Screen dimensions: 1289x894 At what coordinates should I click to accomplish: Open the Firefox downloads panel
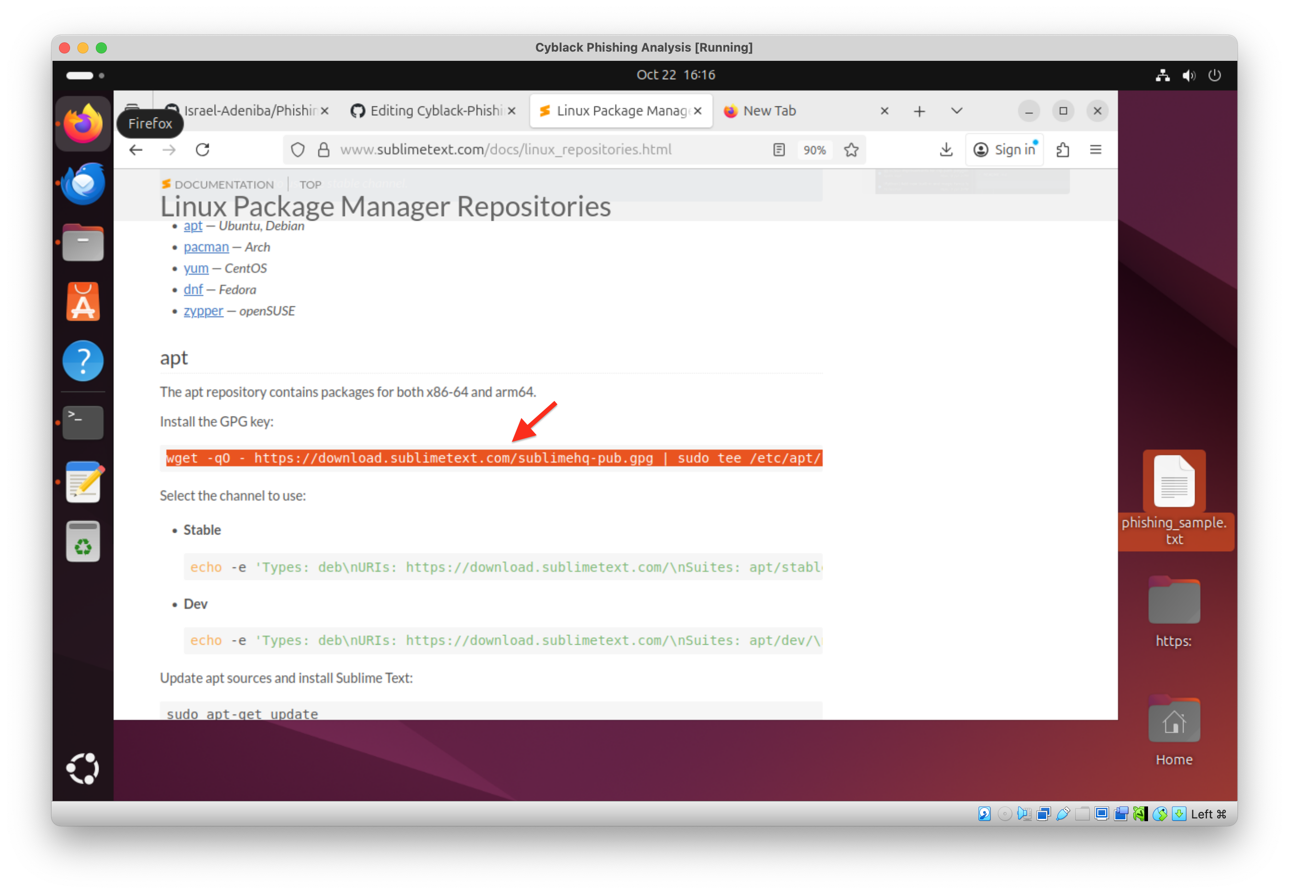point(946,150)
